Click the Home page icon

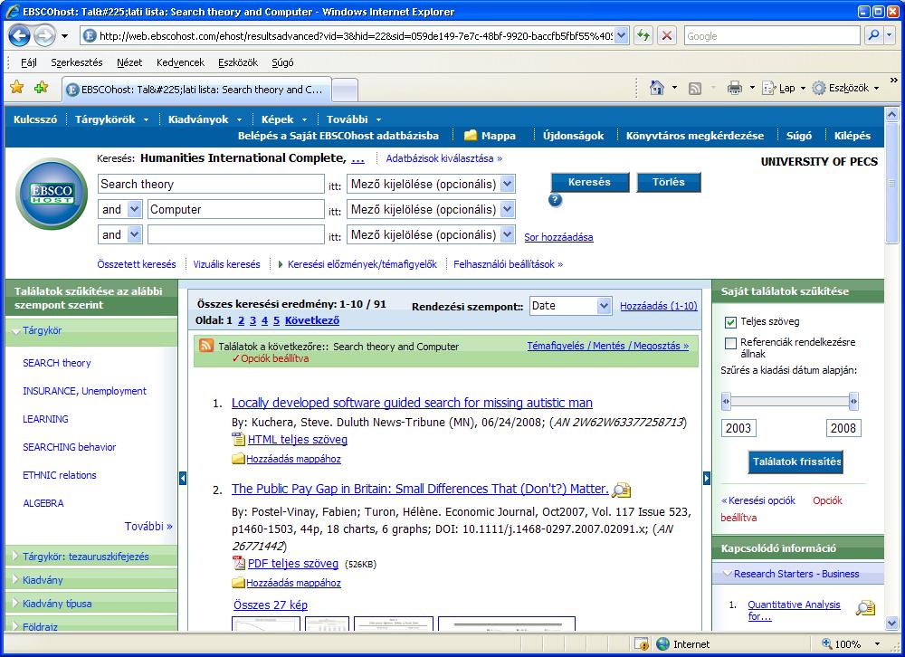click(657, 88)
